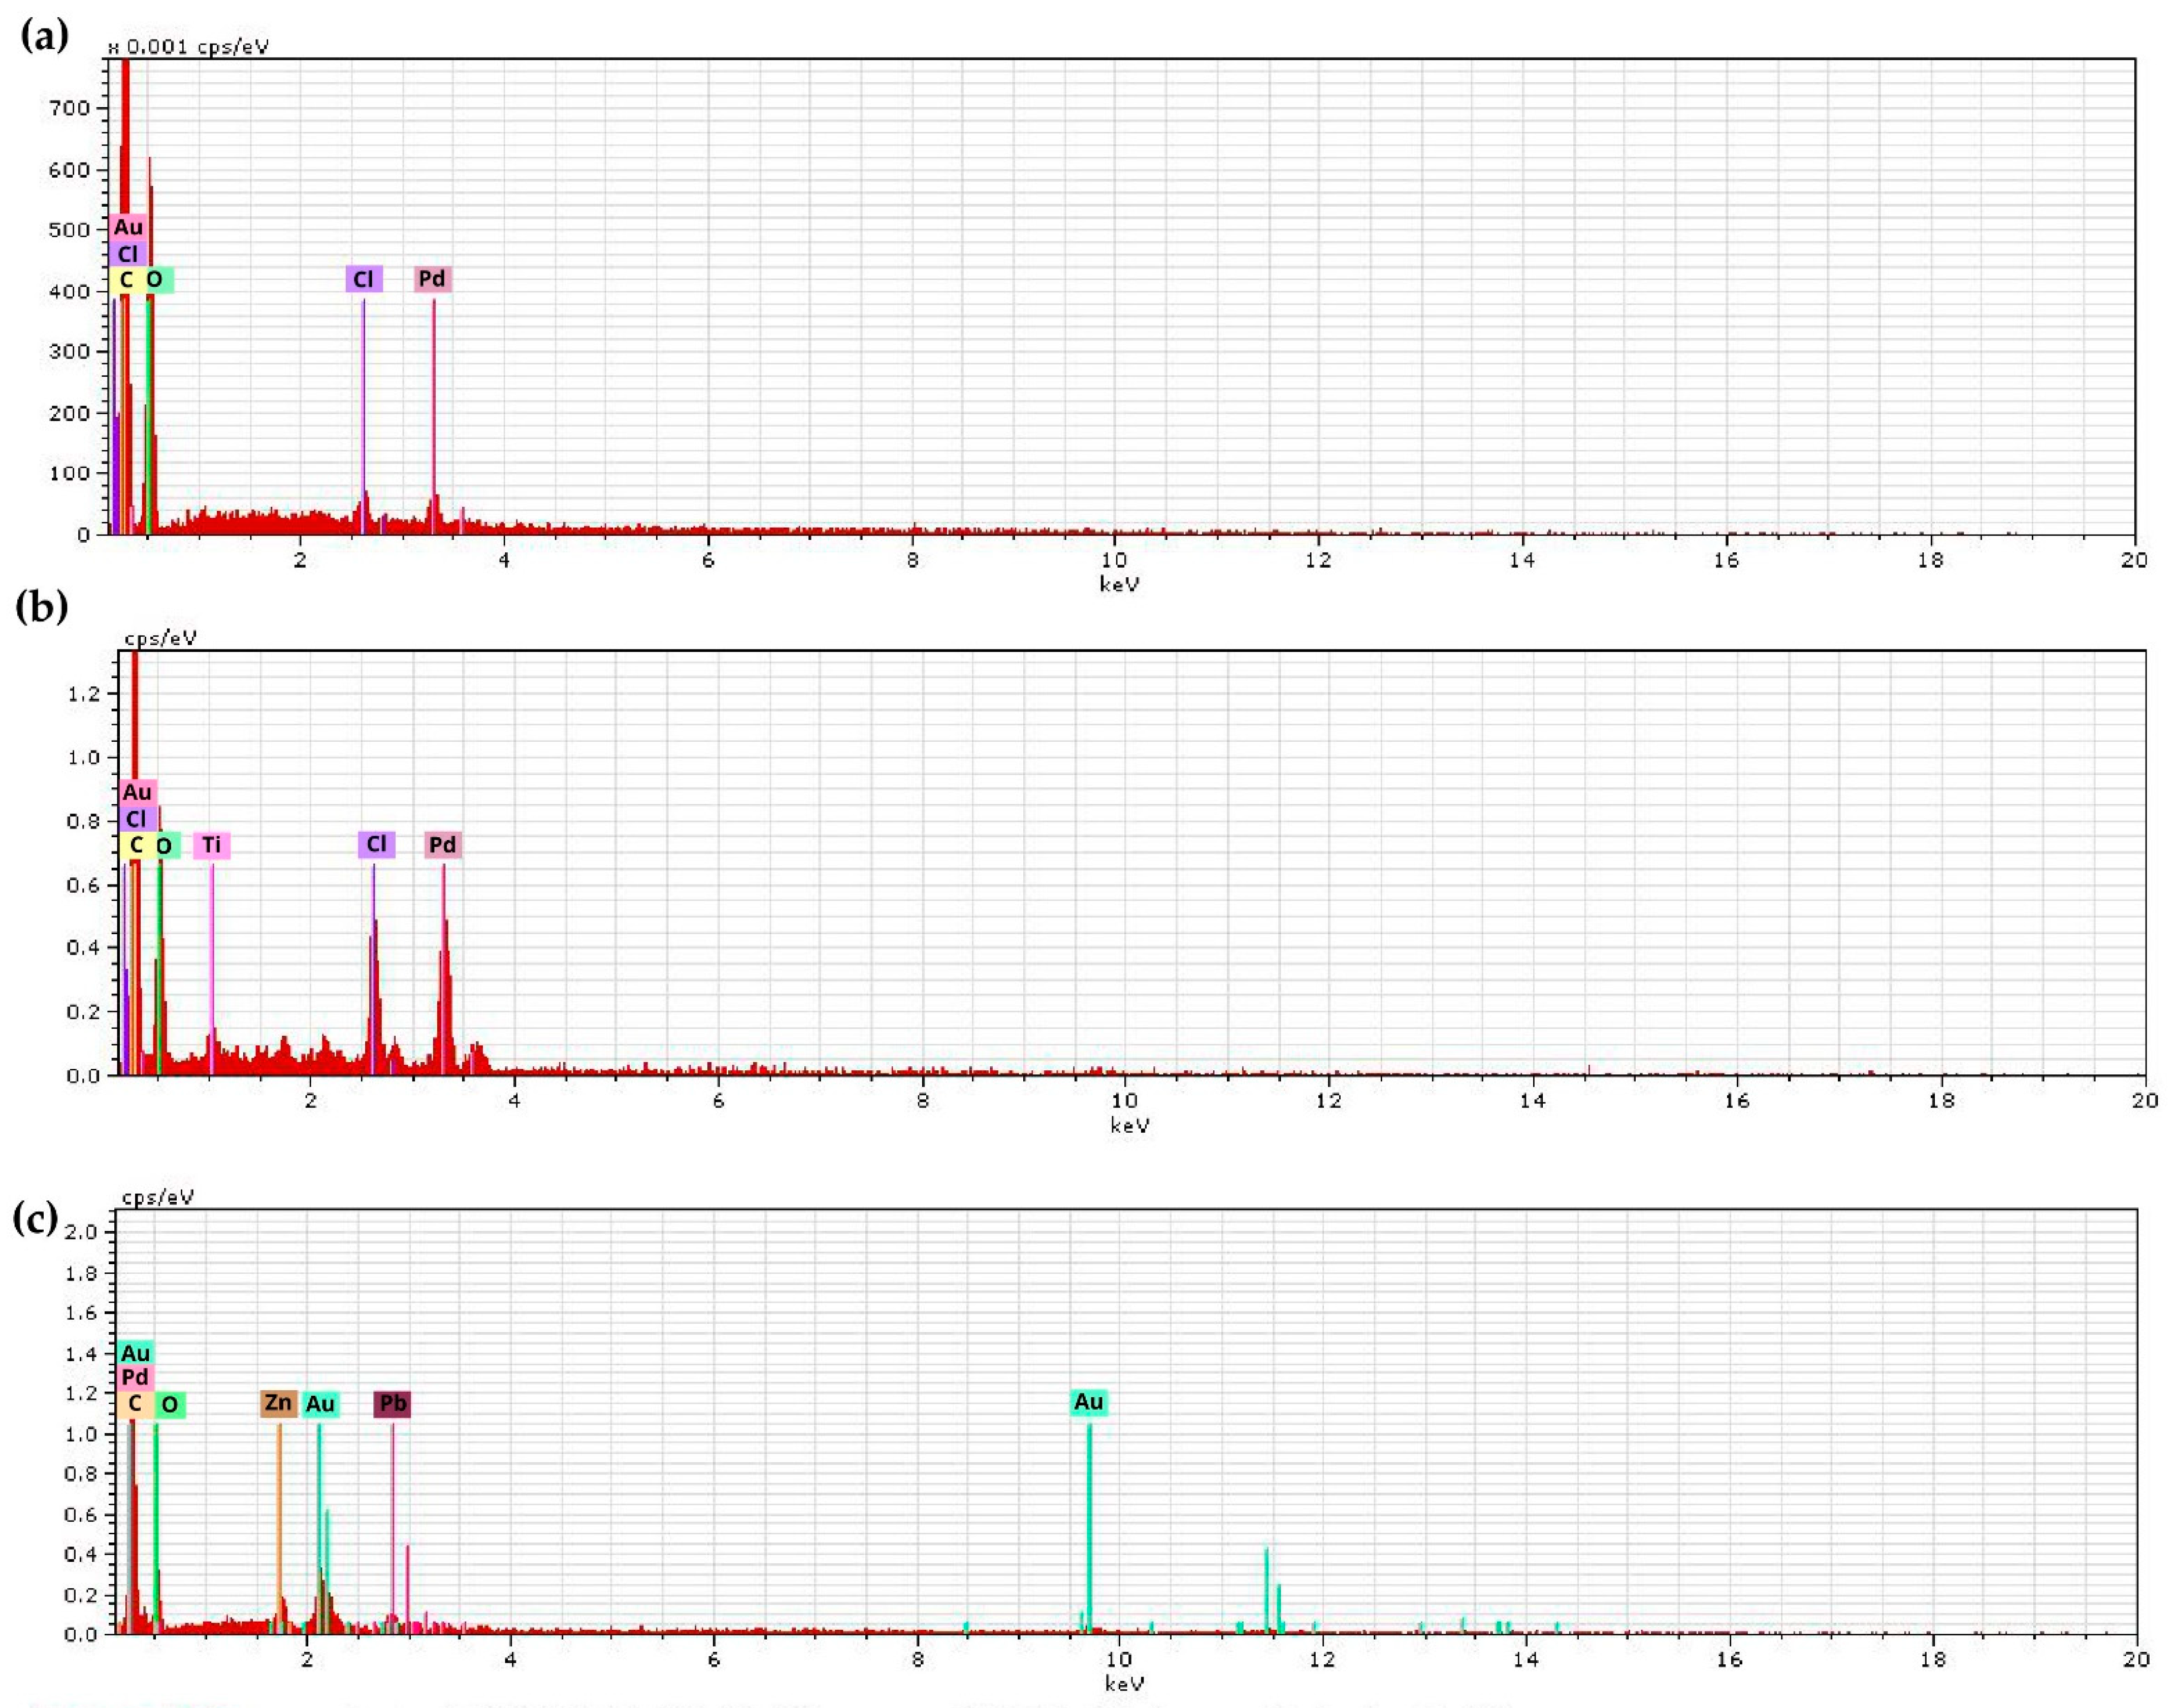Click the green O label in panel (a)
This screenshot has height=1708, width=2174.
point(156,280)
